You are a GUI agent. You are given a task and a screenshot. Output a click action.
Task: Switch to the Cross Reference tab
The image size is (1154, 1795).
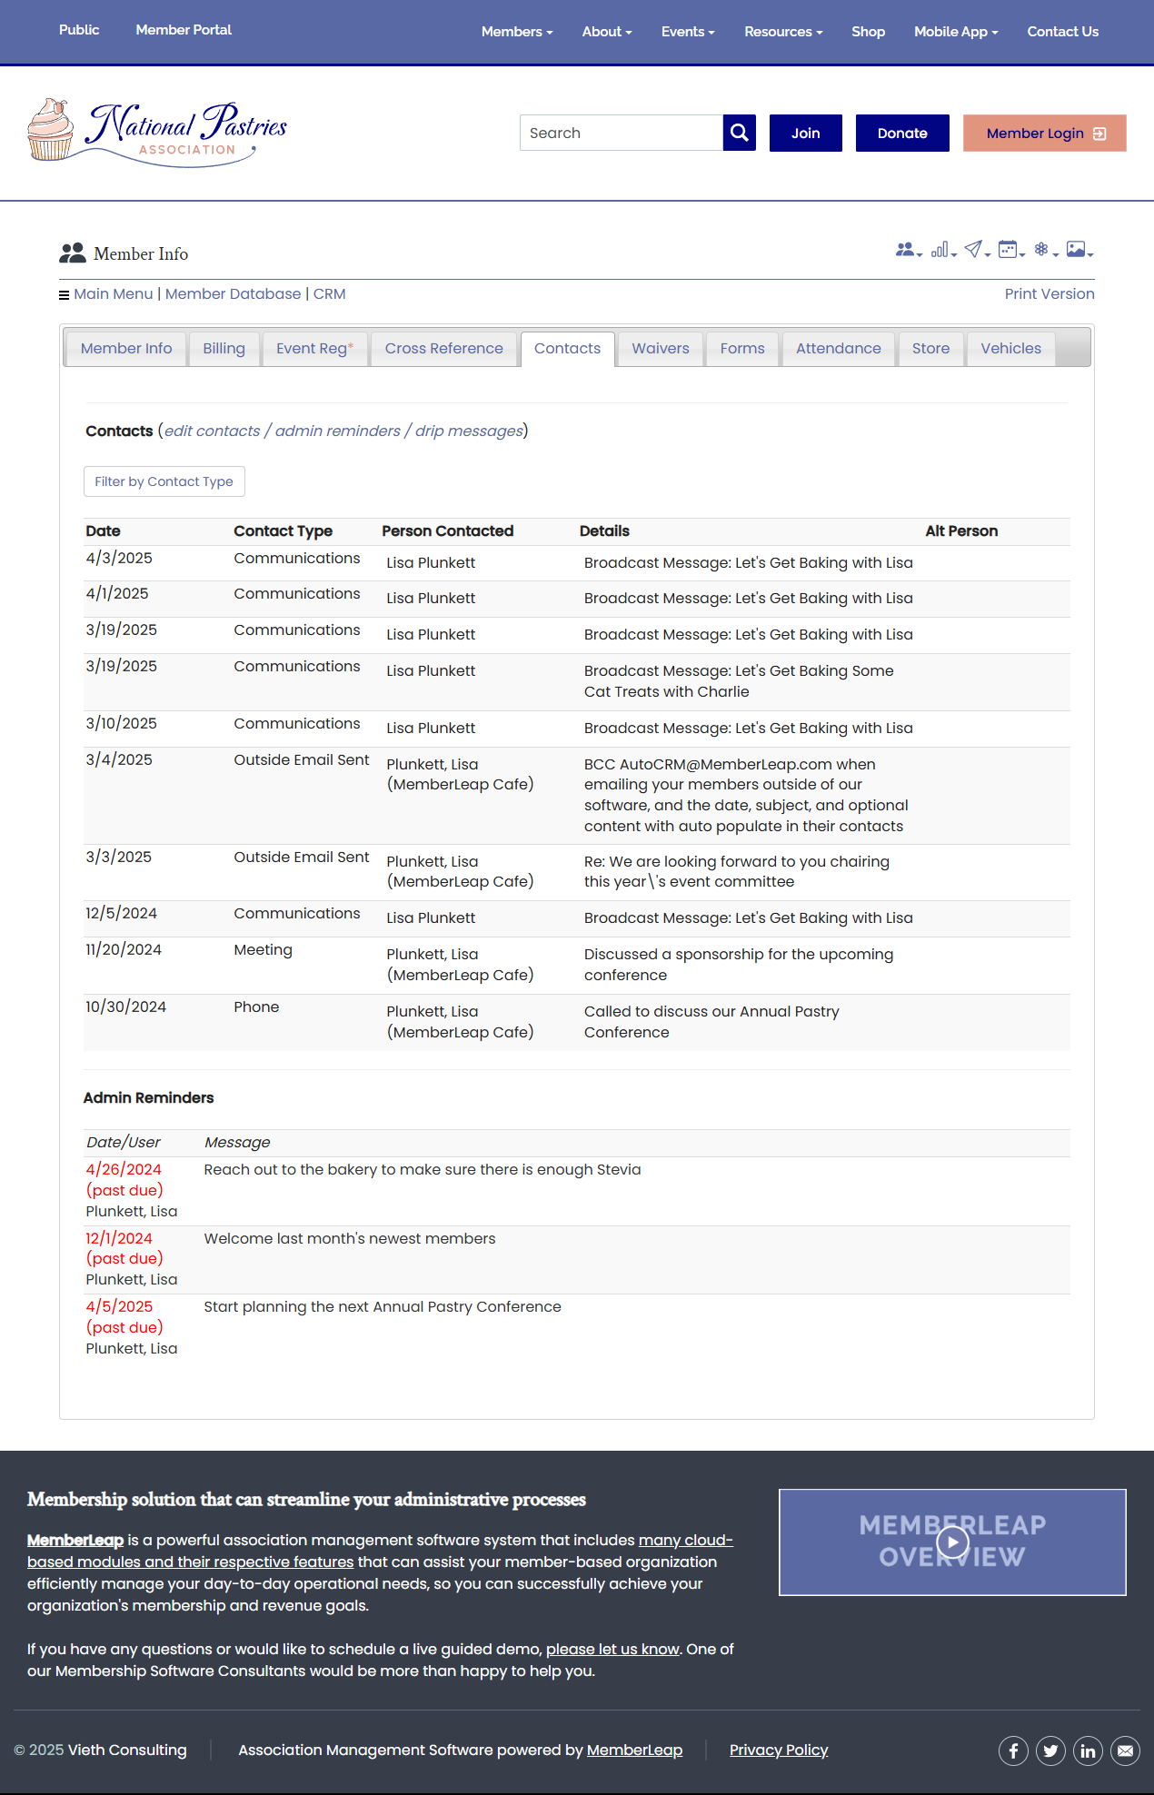444,349
